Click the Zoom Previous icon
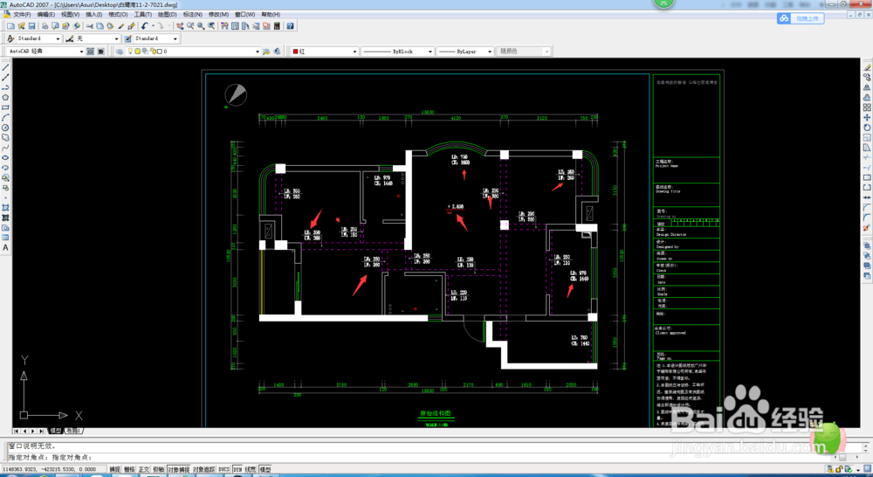 click(x=211, y=26)
